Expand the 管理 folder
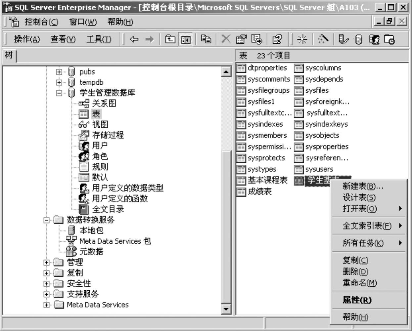The height and width of the screenshot is (331, 412). pyautogui.click(x=46, y=263)
